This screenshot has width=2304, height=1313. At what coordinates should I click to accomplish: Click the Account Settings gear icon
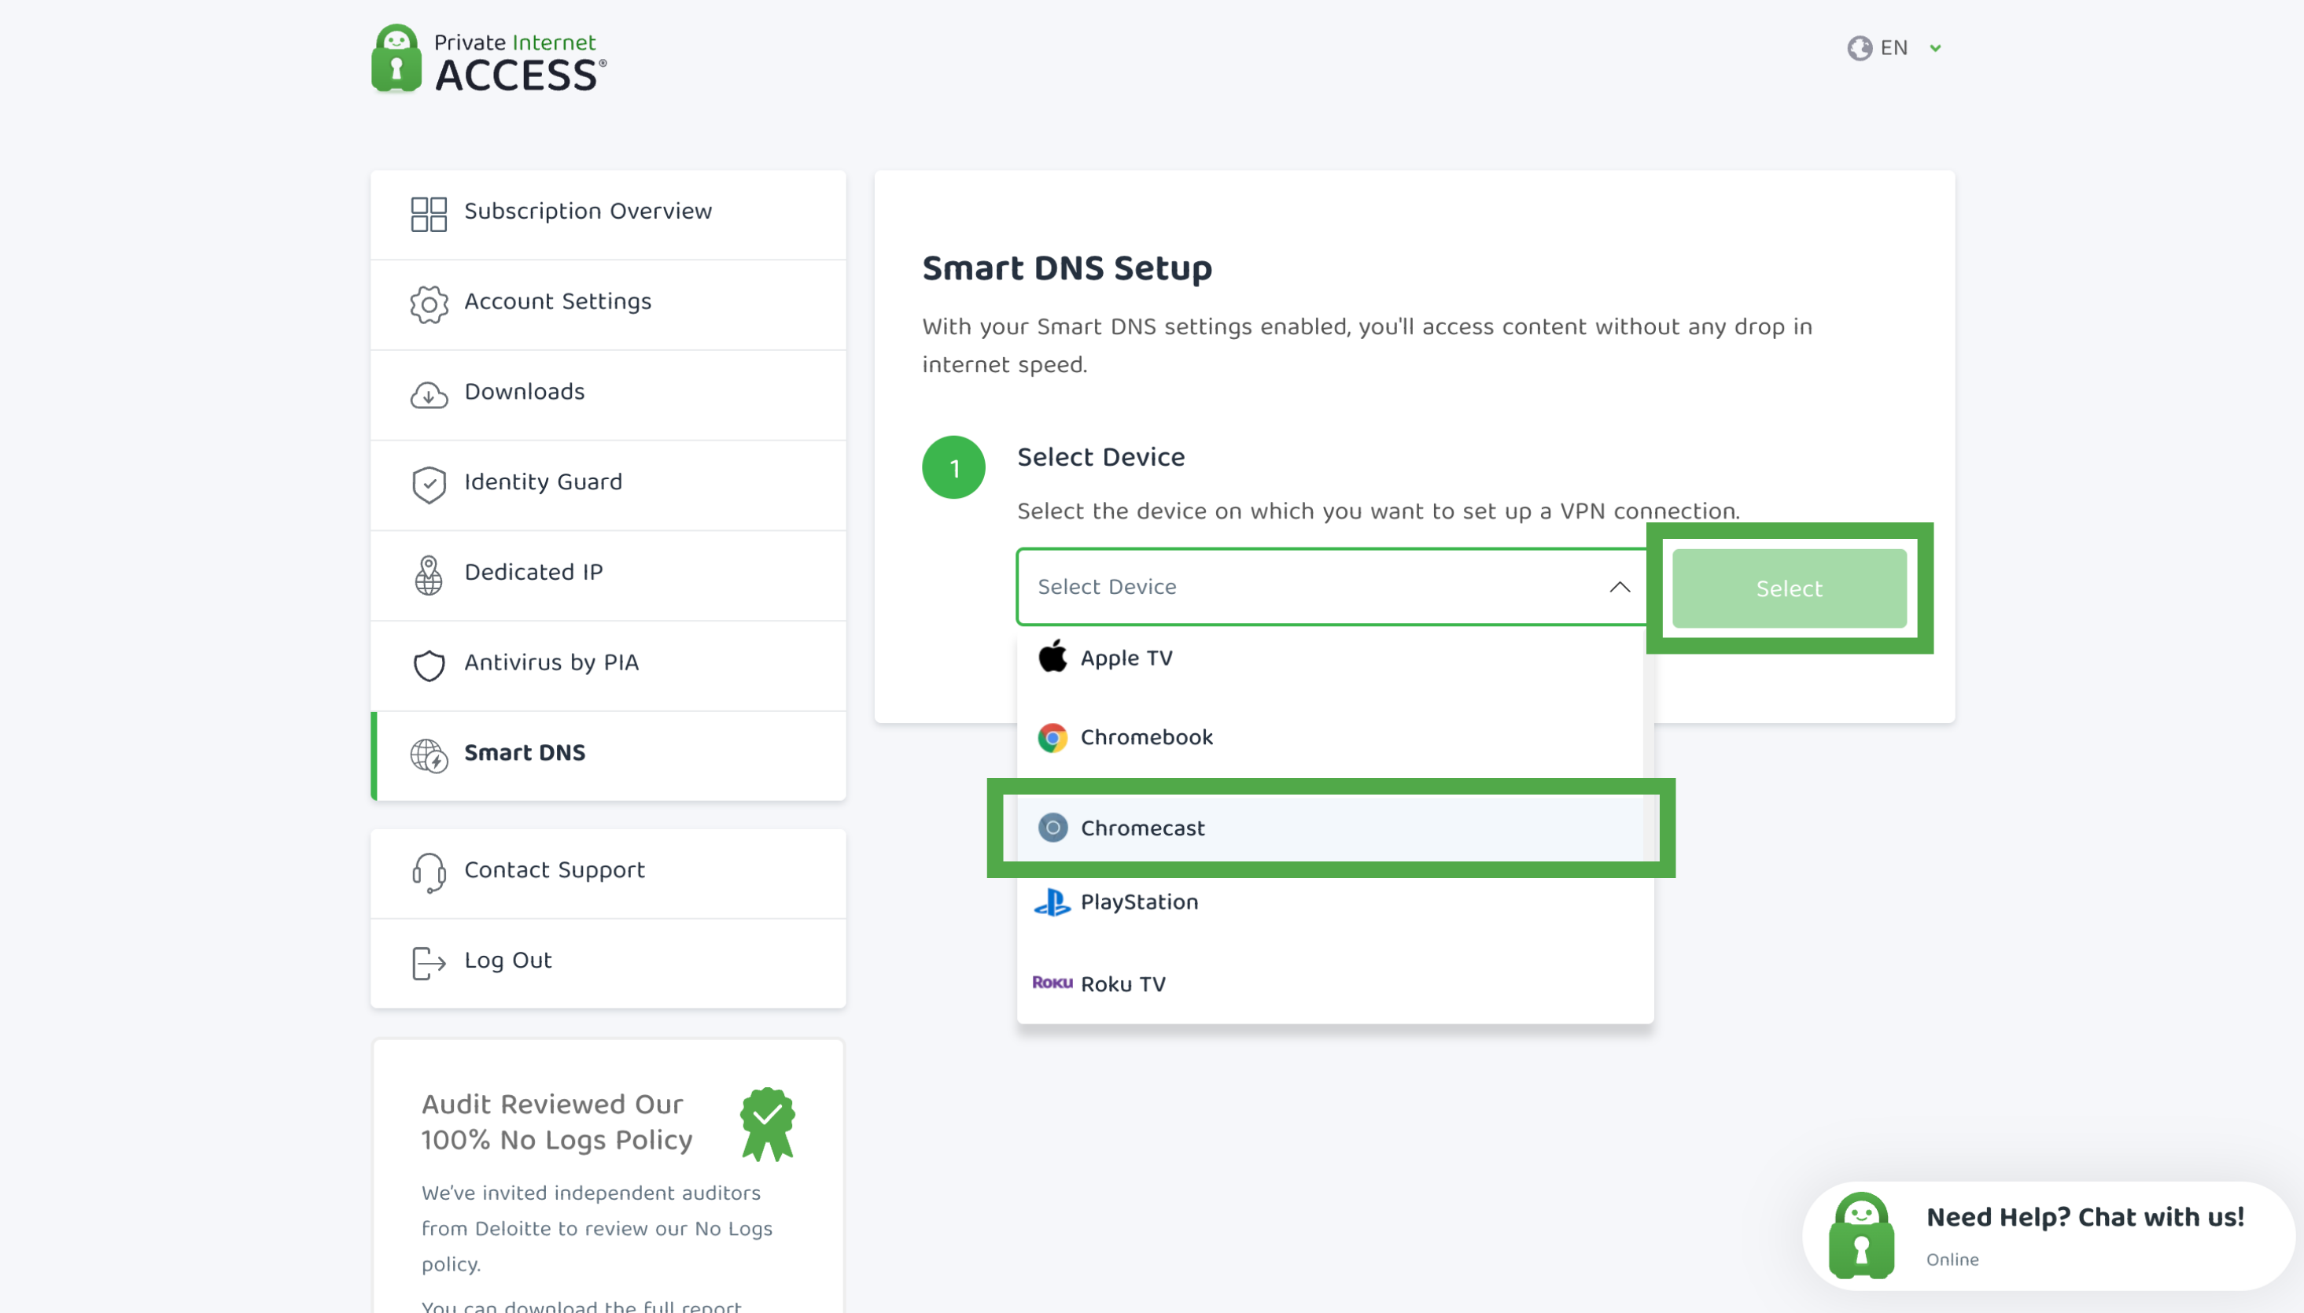tap(428, 304)
